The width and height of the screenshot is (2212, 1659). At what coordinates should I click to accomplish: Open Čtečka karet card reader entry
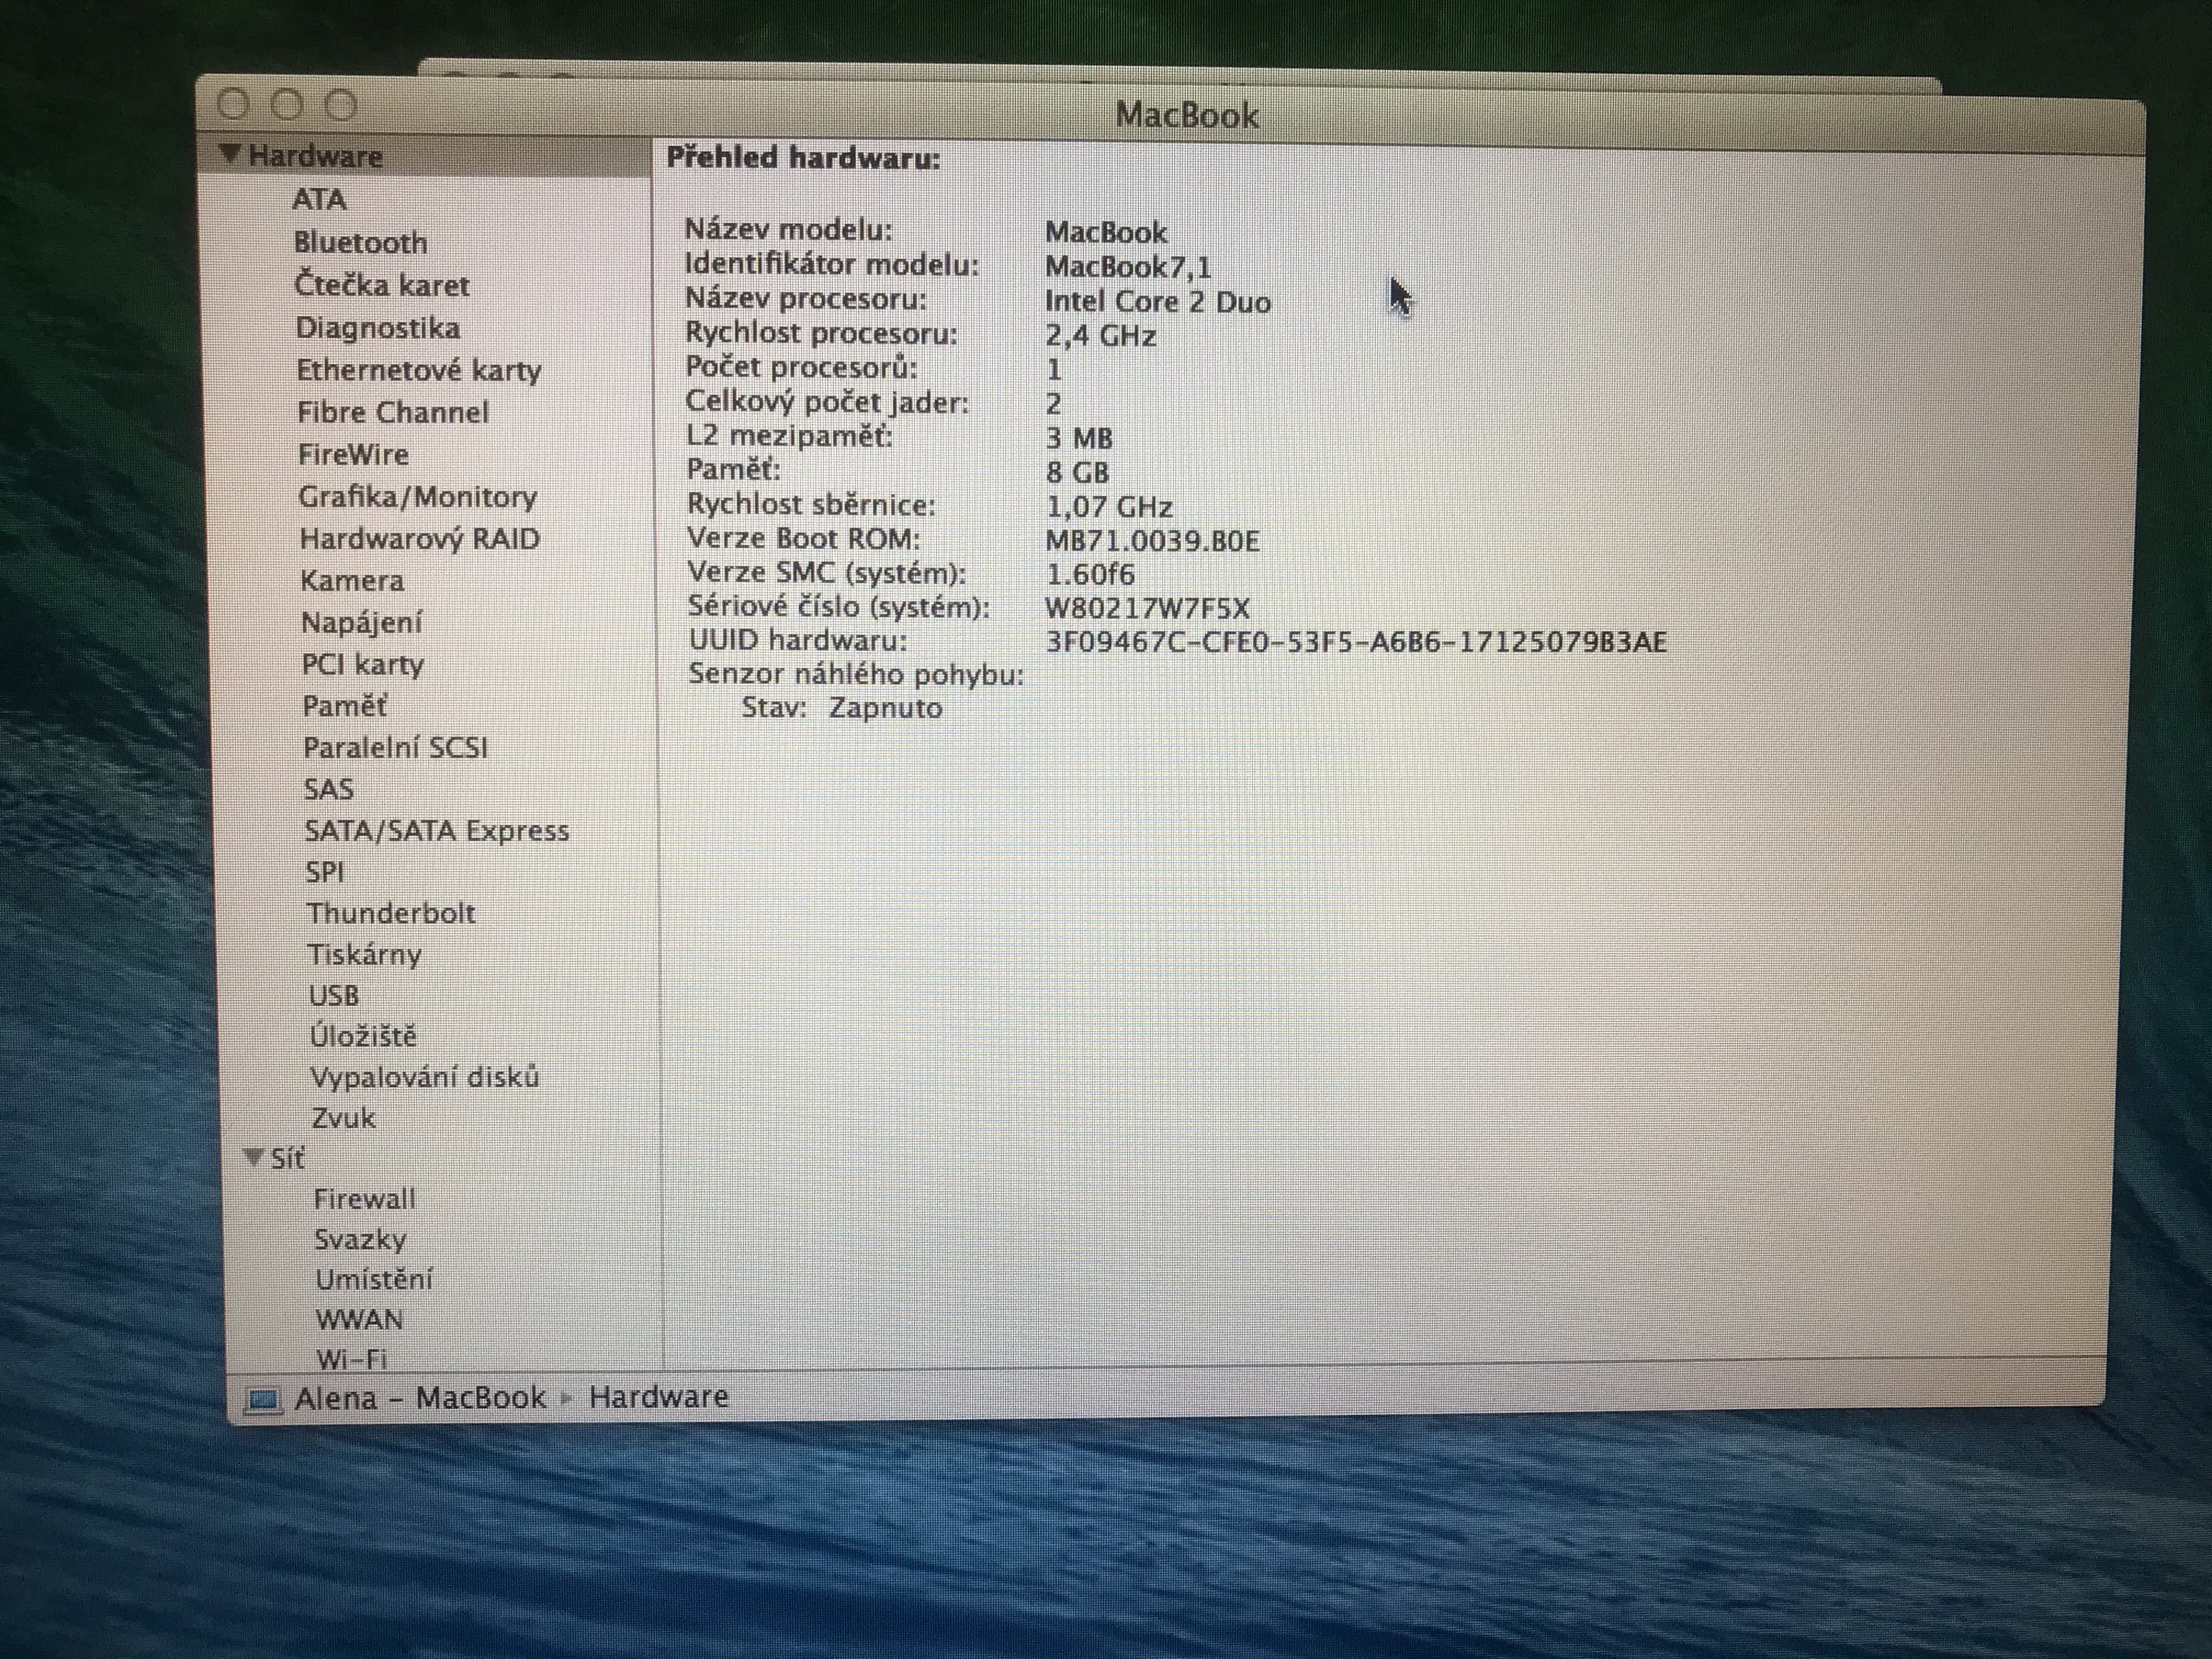pyautogui.click(x=381, y=286)
